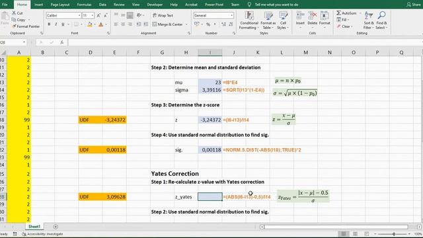Toggle the highlighted middle vertical align button
423x238 pixels.
[130, 15]
